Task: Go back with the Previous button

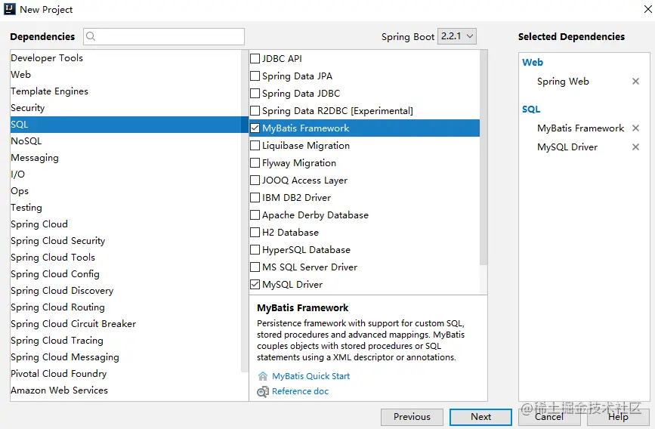Action: 412,417
